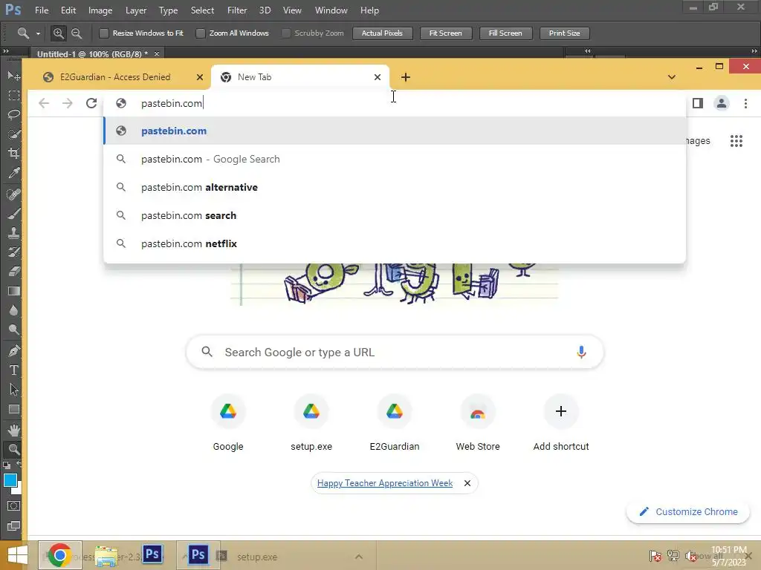Open the Filter menu
The width and height of the screenshot is (761, 570).
(x=237, y=10)
